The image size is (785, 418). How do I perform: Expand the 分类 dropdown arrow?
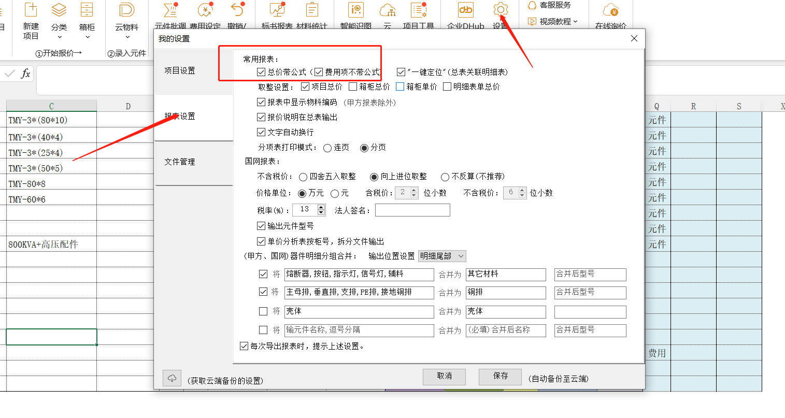[x=59, y=37]
